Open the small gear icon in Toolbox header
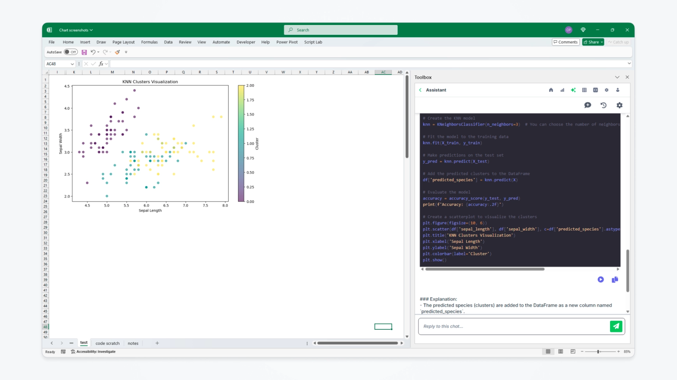The image size is (677, 380). point(607,90)
